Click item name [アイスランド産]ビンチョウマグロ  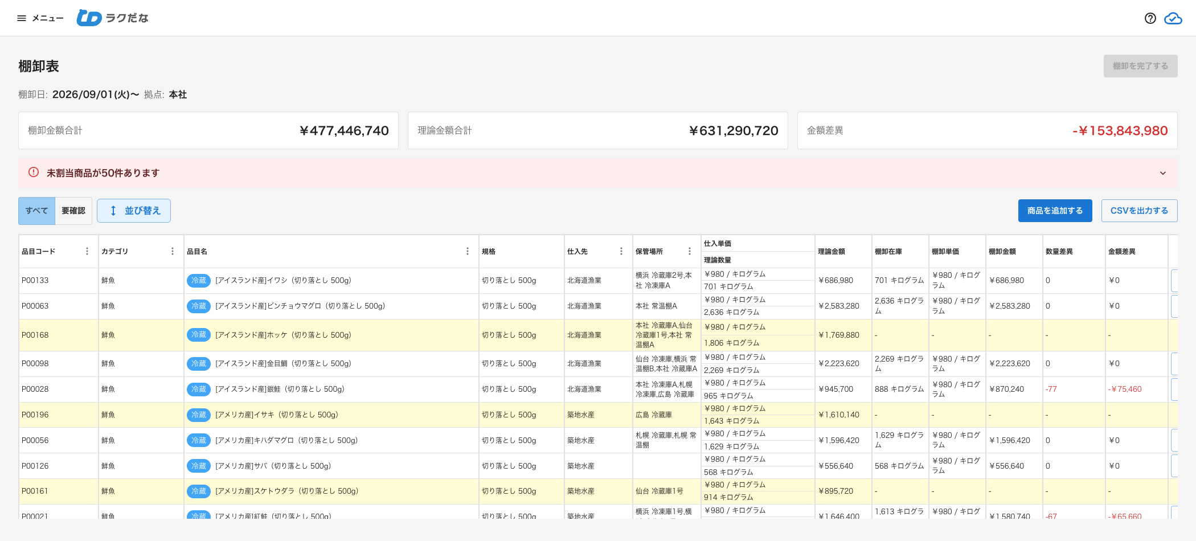click(300, 306)
